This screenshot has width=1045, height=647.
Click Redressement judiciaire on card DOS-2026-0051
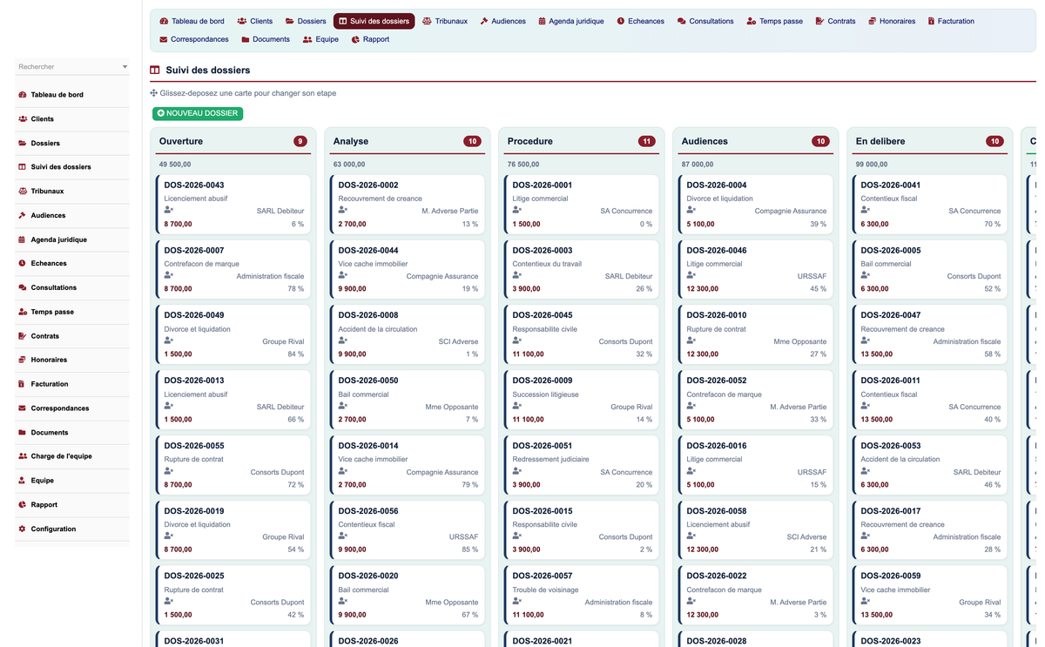(x=551, y=459)
